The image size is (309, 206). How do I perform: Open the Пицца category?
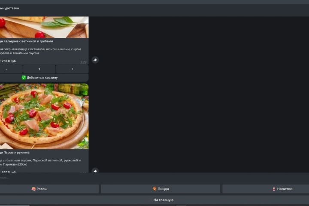pyautogui.click(x=161, y=189)
